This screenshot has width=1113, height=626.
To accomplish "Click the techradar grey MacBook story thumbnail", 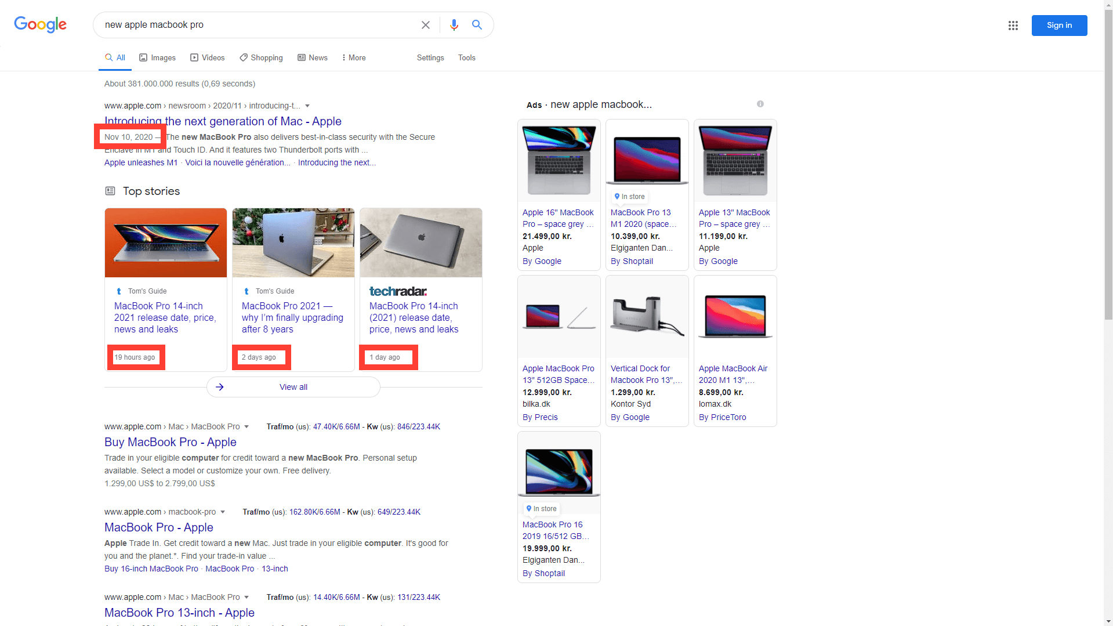I will click(x=421, y=243).
